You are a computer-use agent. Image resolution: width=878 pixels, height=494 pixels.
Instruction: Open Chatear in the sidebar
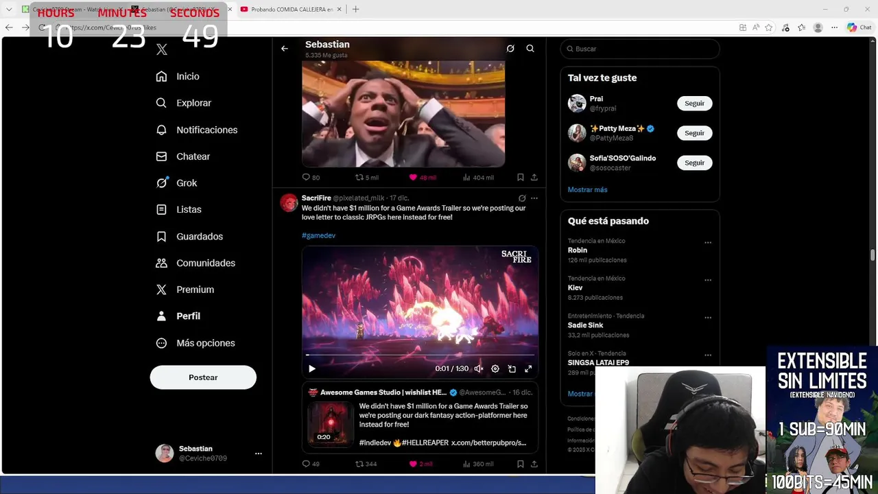click(183, 156)
